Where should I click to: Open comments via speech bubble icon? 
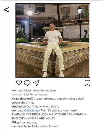point(27,83)
